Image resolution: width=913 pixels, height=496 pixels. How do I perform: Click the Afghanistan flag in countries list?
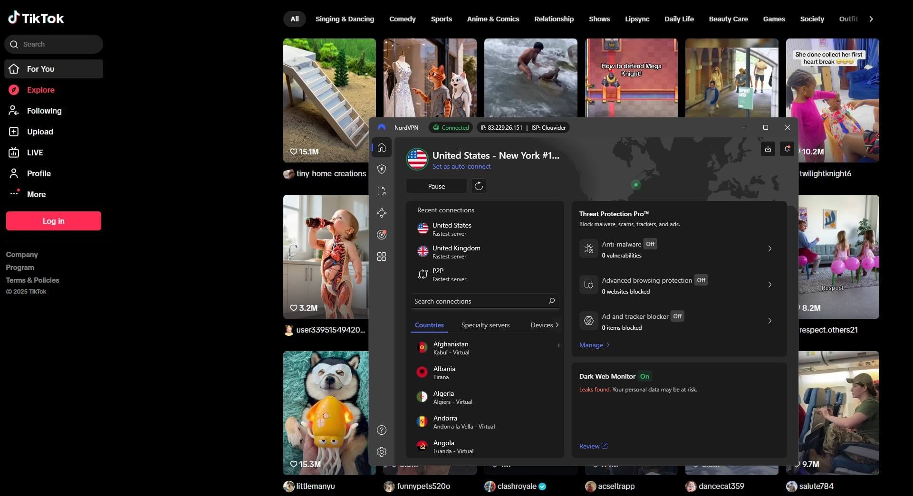(422, 348)
